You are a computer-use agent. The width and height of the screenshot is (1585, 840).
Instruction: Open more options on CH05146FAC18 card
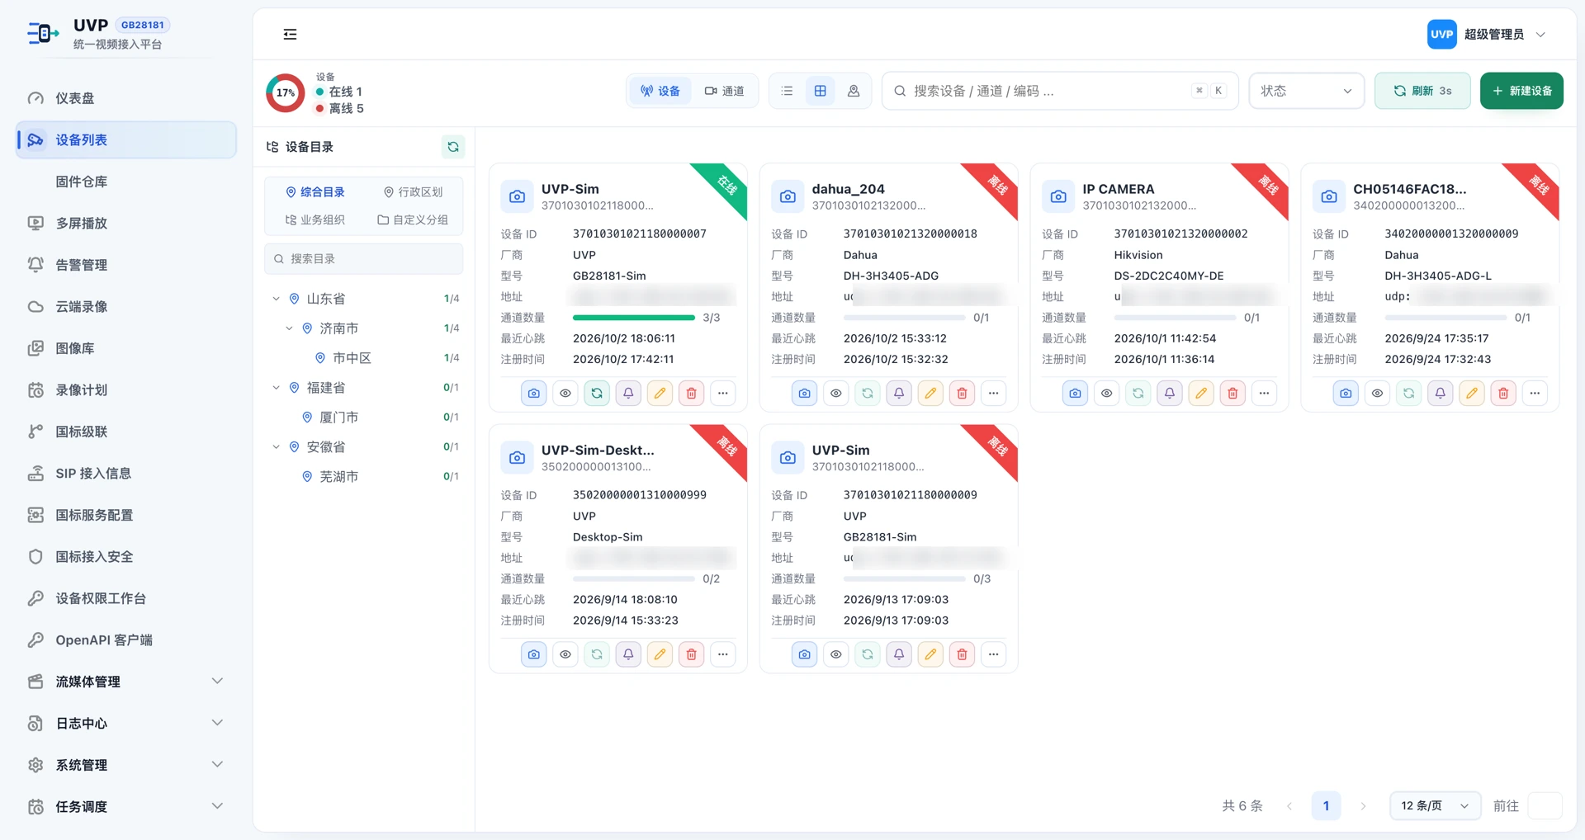[1535, 394]
